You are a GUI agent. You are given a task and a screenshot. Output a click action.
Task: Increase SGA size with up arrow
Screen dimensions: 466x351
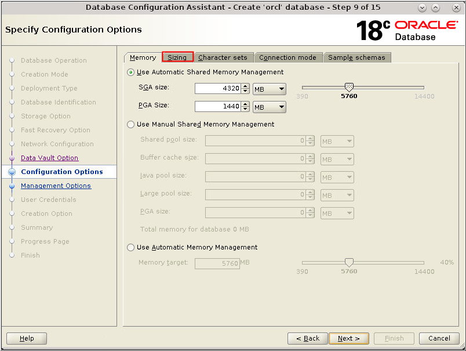click(245, 86)
